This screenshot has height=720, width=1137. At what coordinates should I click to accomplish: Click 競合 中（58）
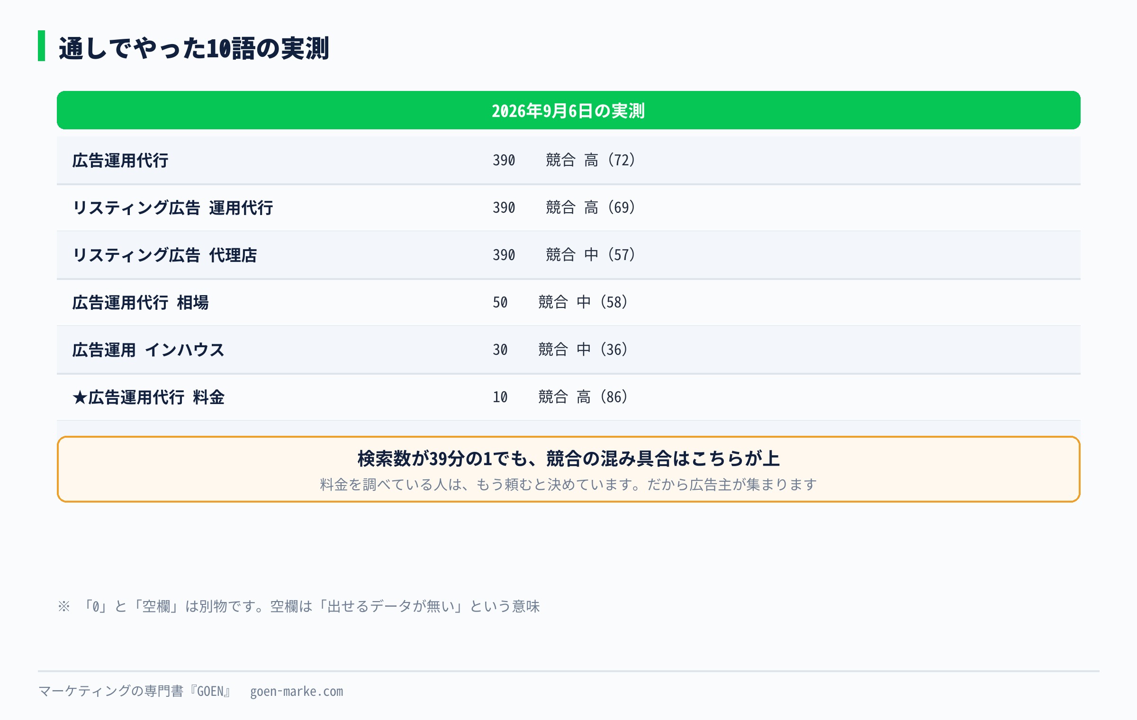[x=583, y=302]
